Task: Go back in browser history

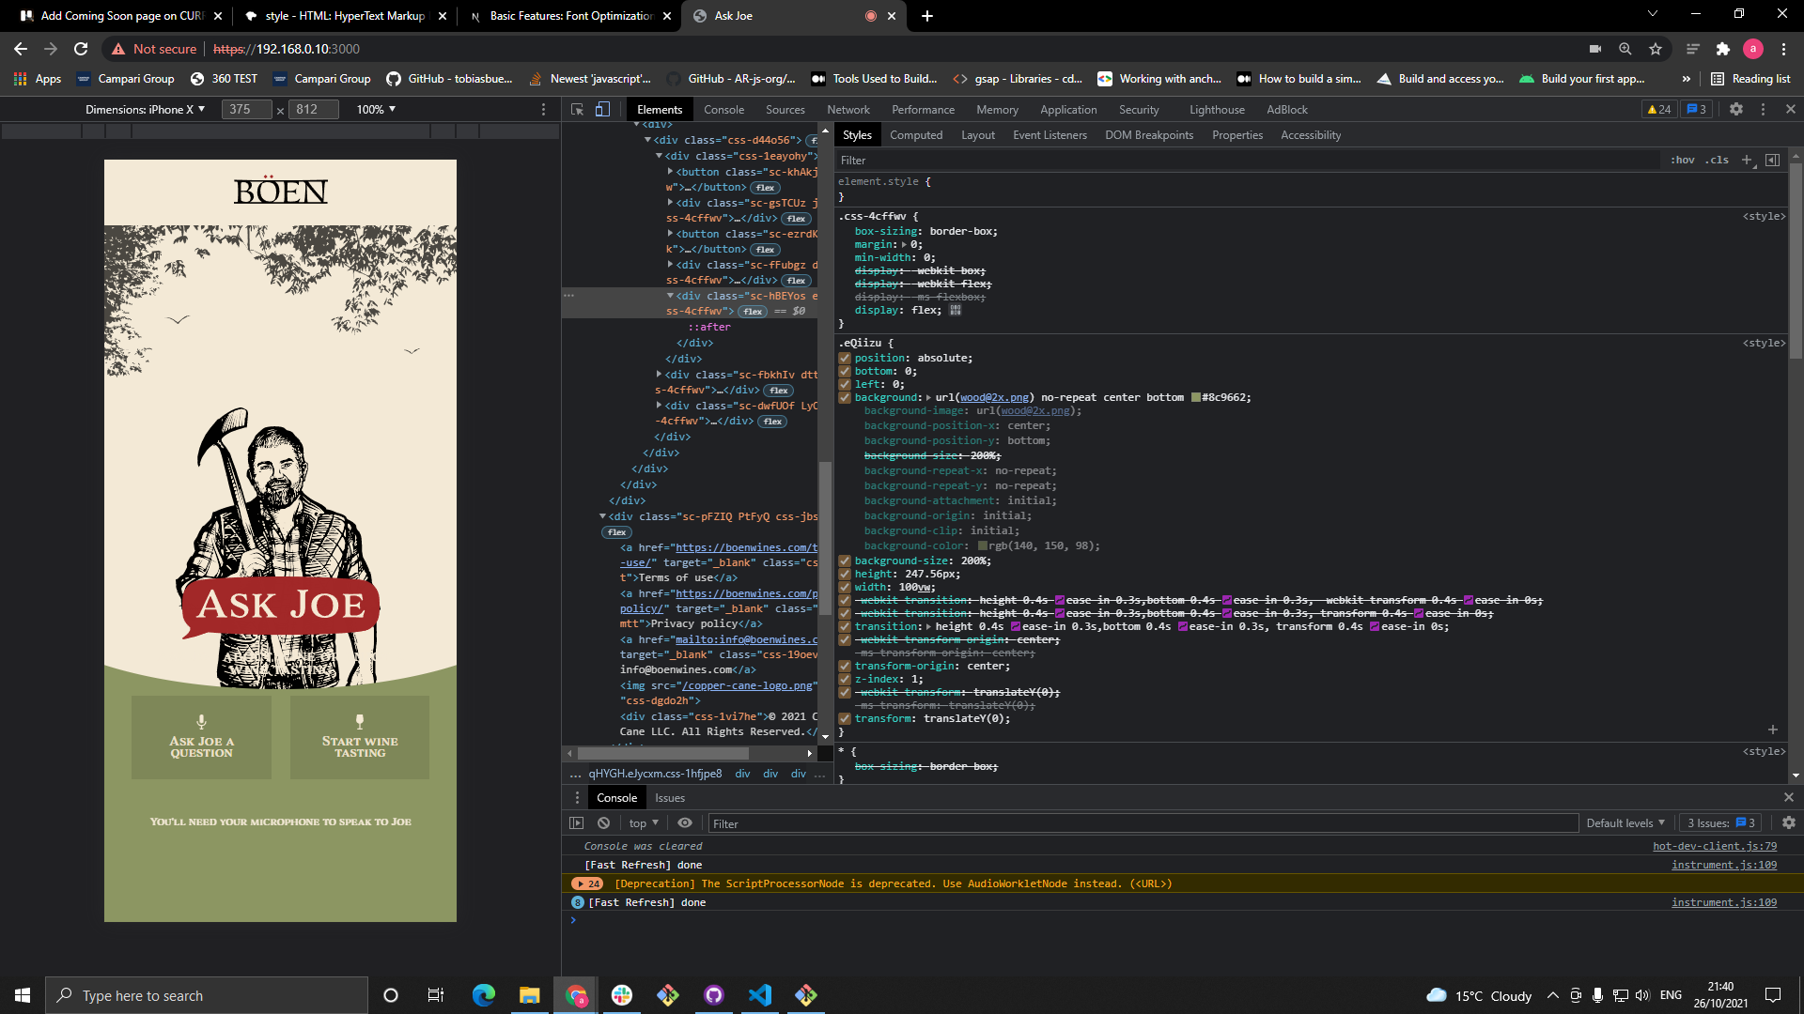Action: (x=21, y=49)
